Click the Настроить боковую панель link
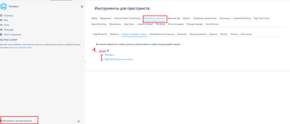This screenshot has width=290, height=124. 21,48
